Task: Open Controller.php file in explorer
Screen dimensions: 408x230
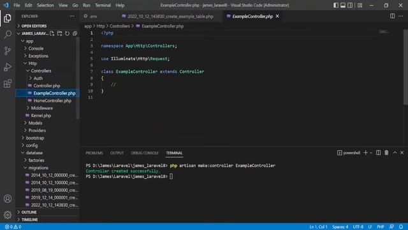Action: pyautogui.click(x=47, y=86)
